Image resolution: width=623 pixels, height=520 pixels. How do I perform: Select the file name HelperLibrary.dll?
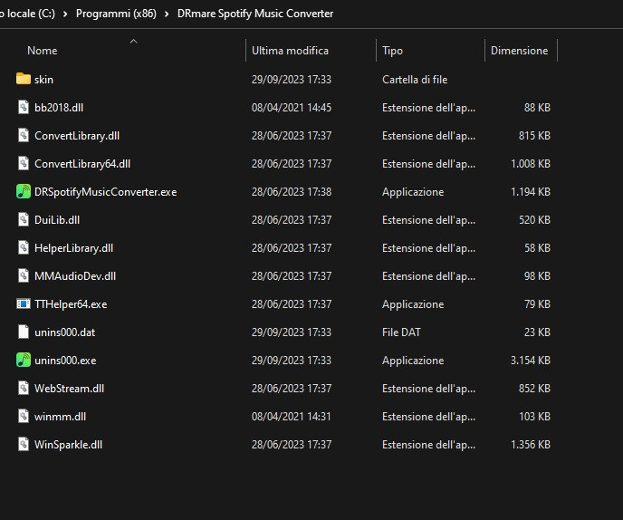pos(73,247)
